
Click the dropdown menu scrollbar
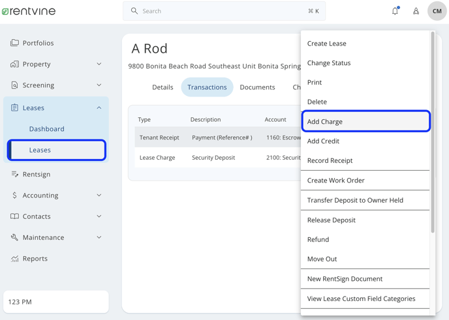tap(433, 132)
